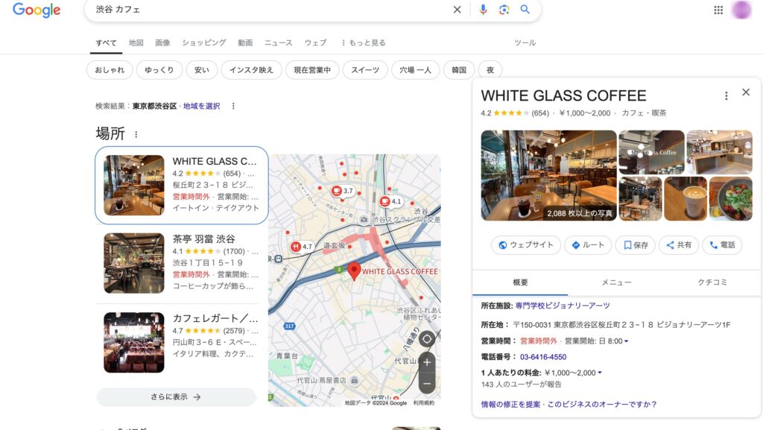The height and width of the screenshot is (430, 763).
Task: Focus the 渋谷 カフェ search field
Action: [x=270, y=10]
